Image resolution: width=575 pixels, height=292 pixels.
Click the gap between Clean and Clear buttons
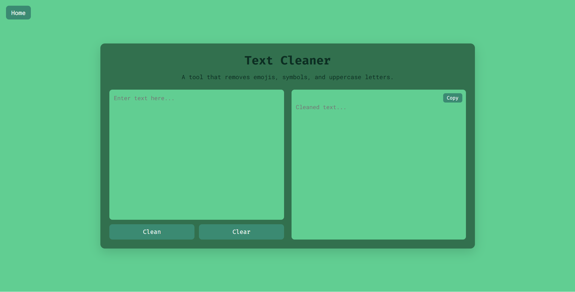click(x=197, y=232)
